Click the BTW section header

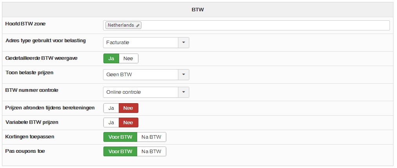(x=198, y=10)
